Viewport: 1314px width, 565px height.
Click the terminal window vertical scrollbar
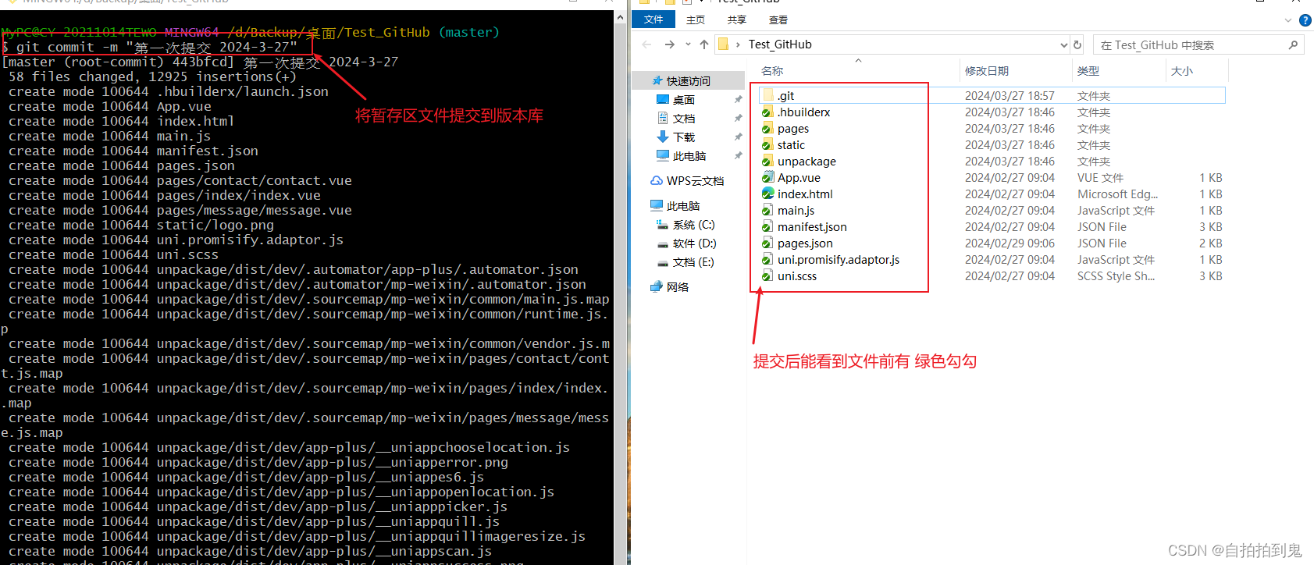click(x=621, y=287)
